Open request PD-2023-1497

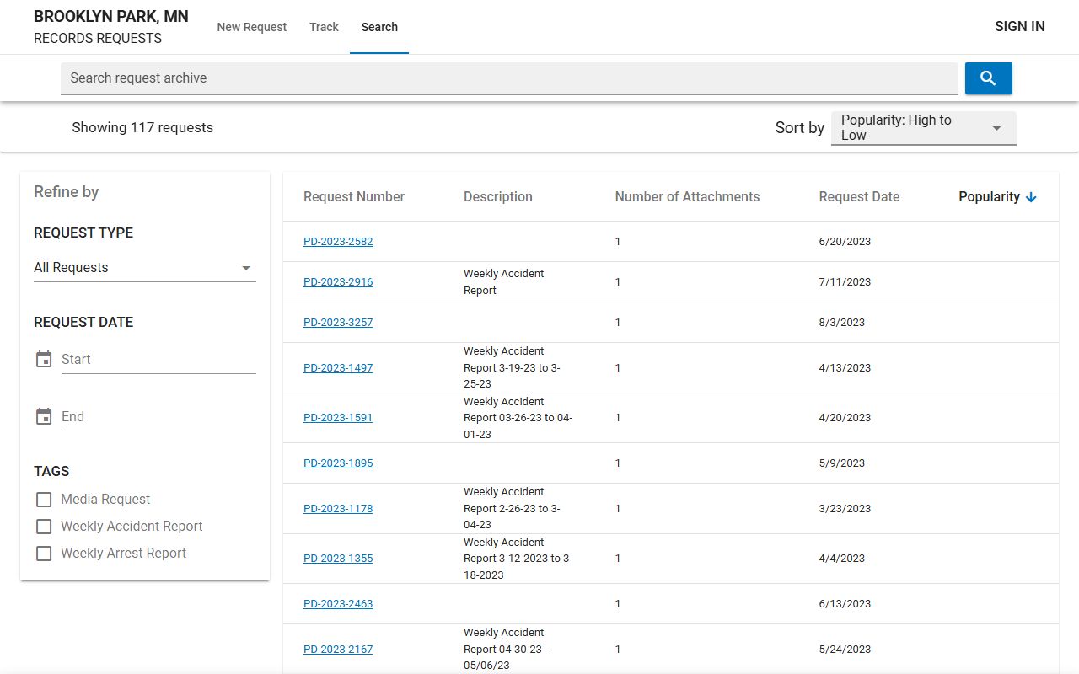pyautogui.click(x=338, y=368)
